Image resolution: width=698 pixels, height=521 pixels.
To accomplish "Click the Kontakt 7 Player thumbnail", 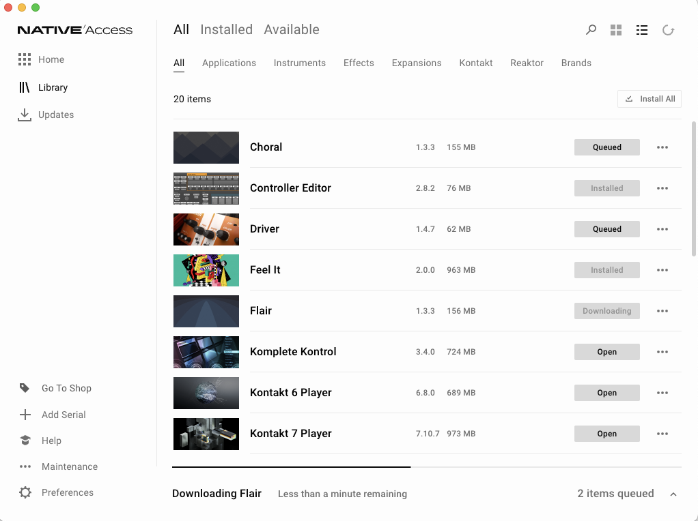I will click(x=206, y=434).
